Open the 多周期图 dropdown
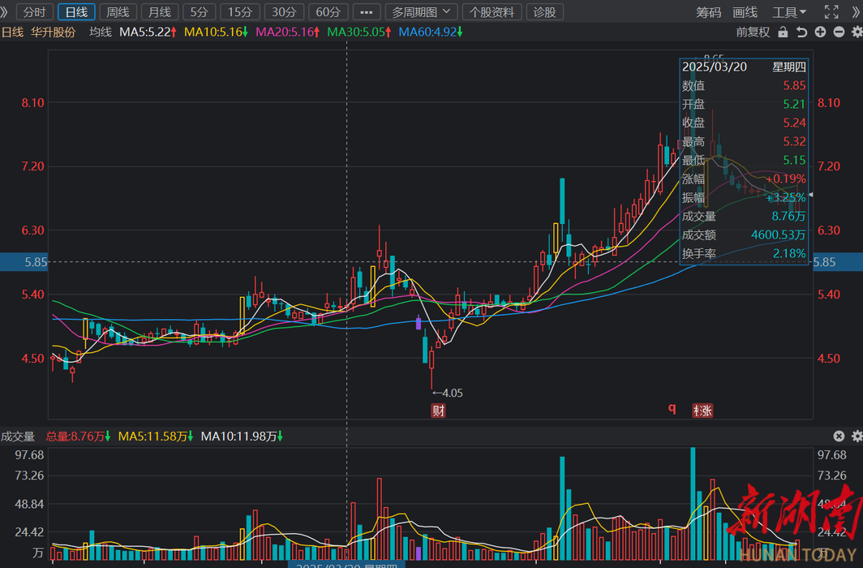Image resolution: width=863 pixels, height=568 pixels. click(x=421, y=11)
